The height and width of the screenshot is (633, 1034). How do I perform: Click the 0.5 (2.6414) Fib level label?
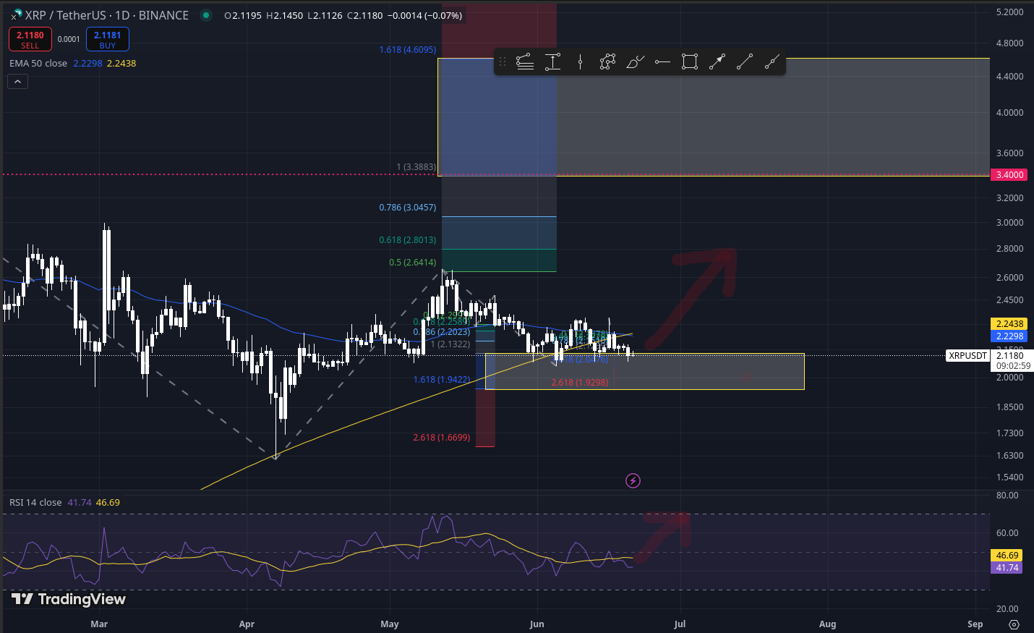tap(413, 262)
